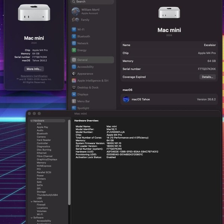Open Apple Intelligence & Siri icon
The height and width of the screenshot is (224, 224).
click(x=74, y=81)
